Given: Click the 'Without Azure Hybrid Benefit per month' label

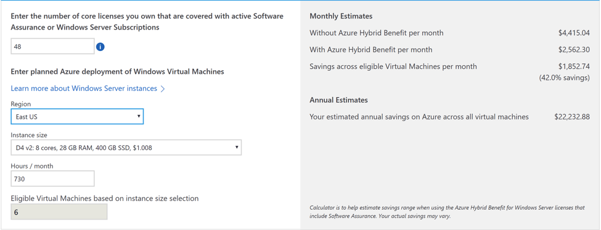Looking at the screenshot, I should (377, 33).
